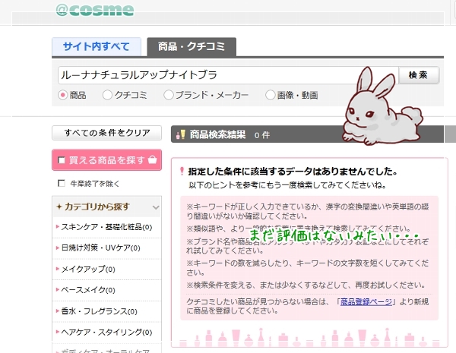Click the cosmetics icon beside 商品検索結果
Screen dimensions: 456x353
tap(181, 134)
